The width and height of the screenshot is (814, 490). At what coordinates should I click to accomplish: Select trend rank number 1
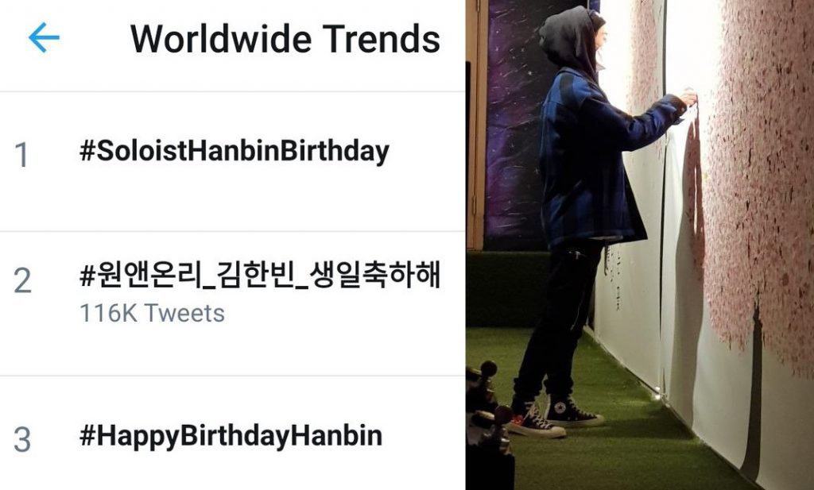[x=21, y=155]
